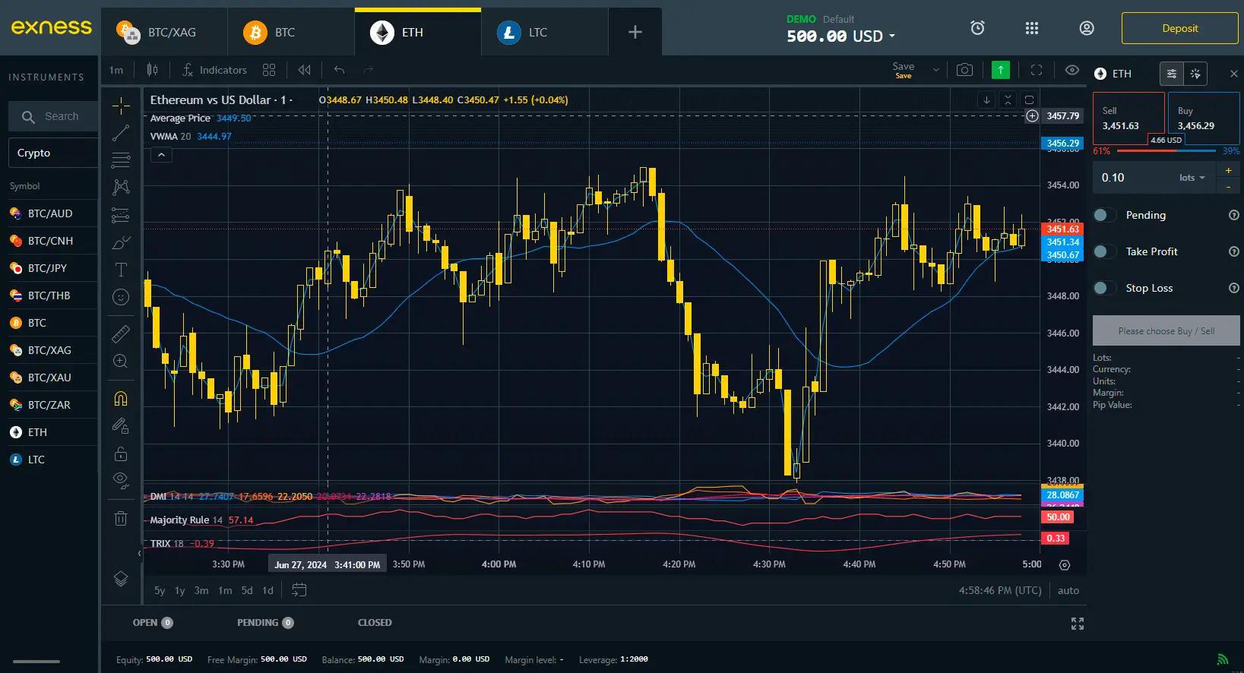This screenshot has height=673, width=1244.
Task: Click the chart snapshot camera icon
Action: pos(964,70)
